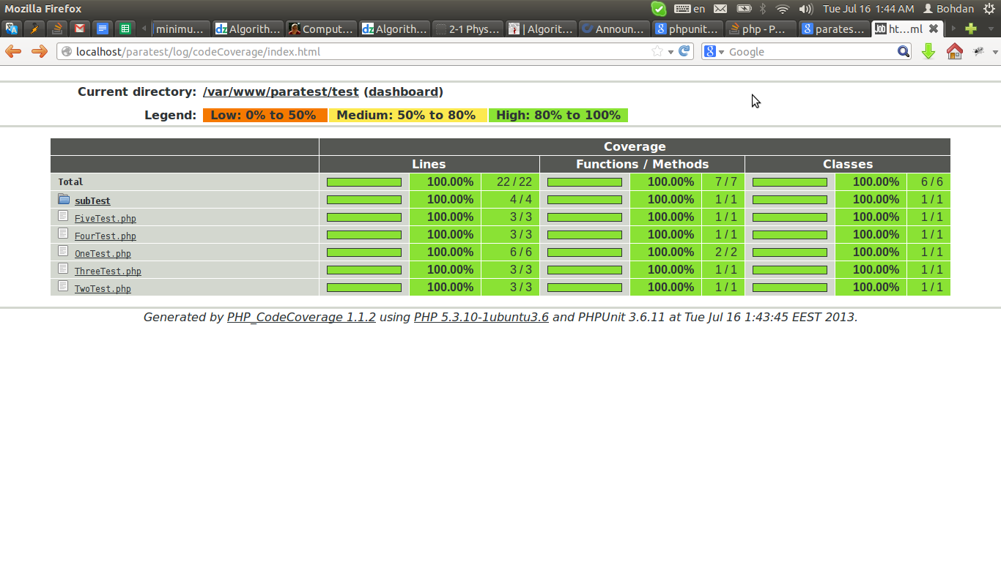The image size is (1001, 562).
Task: Close the current ht...ml tab
Action: pos(933,29)
